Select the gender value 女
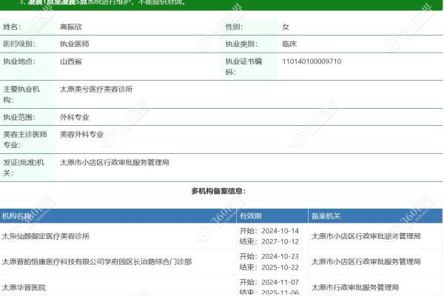444x296 pixels. coord(286,27)
